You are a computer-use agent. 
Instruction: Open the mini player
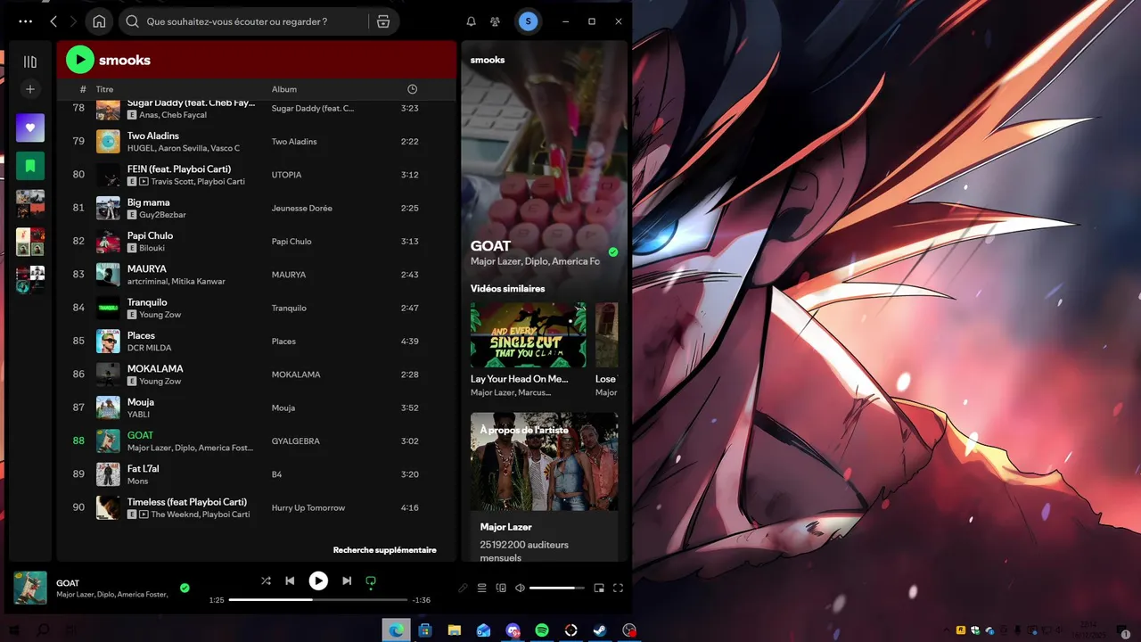[599, 588]
